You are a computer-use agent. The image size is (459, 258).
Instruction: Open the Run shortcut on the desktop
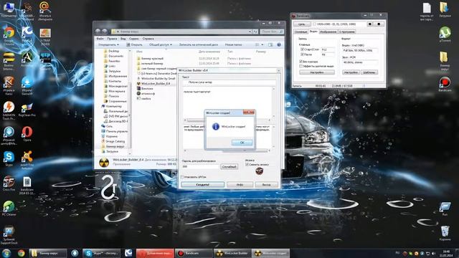[445, 209]
